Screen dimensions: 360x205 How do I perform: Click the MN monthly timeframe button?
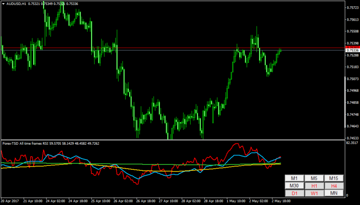click(x=334, y=193)
